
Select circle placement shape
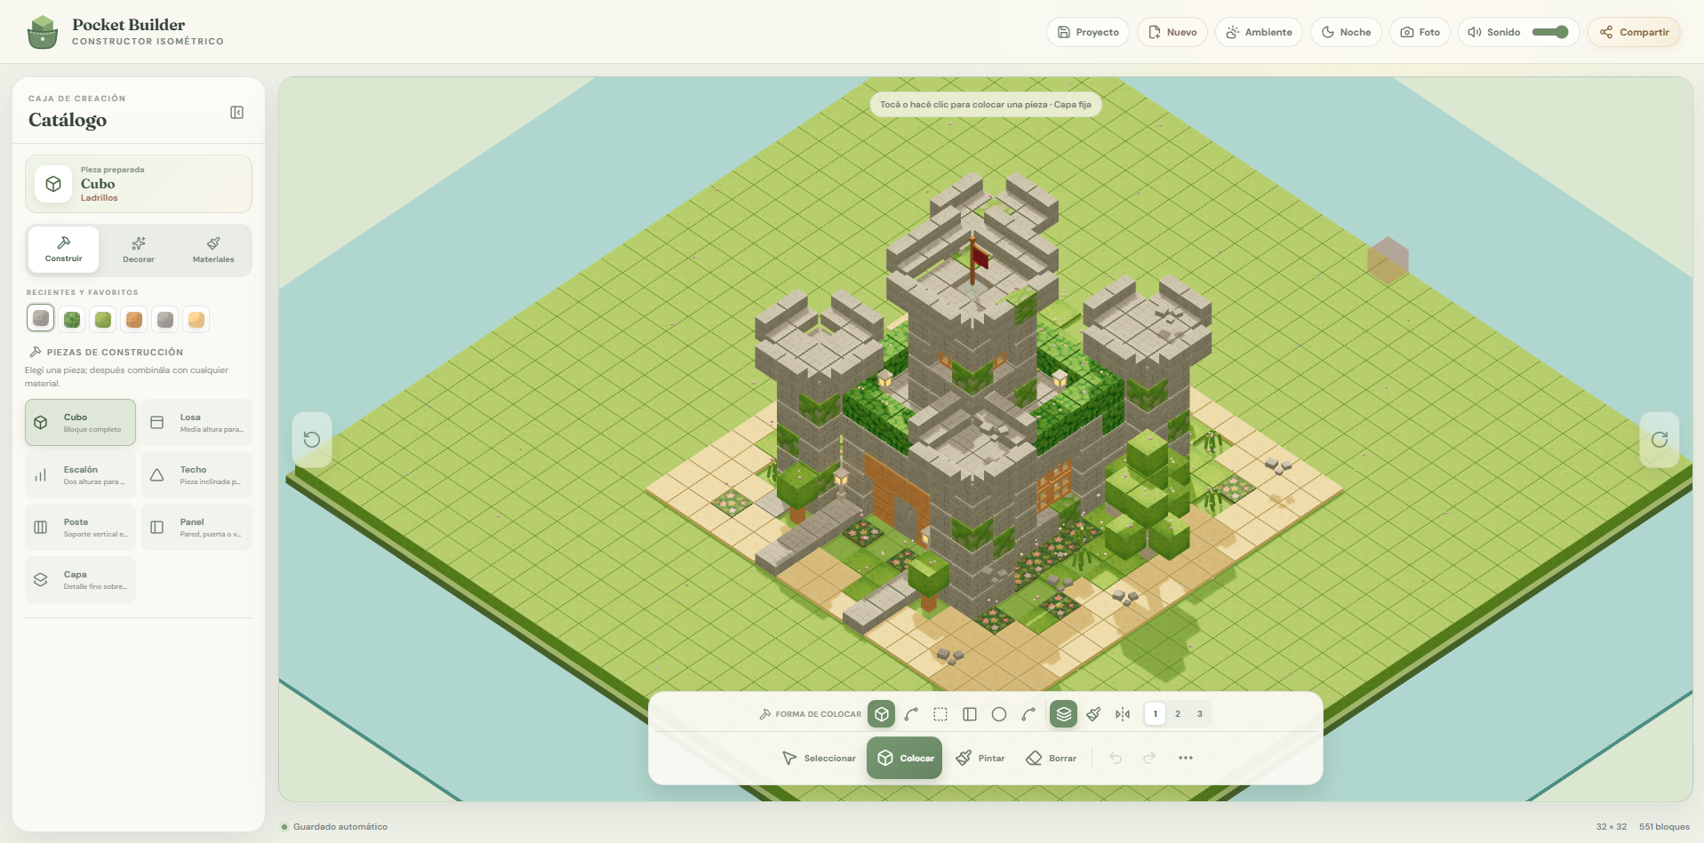999,714
